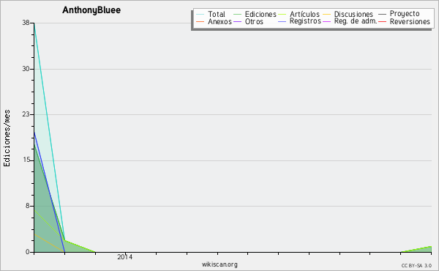Click the chart title AnthonyBluee

click(91, 10)
